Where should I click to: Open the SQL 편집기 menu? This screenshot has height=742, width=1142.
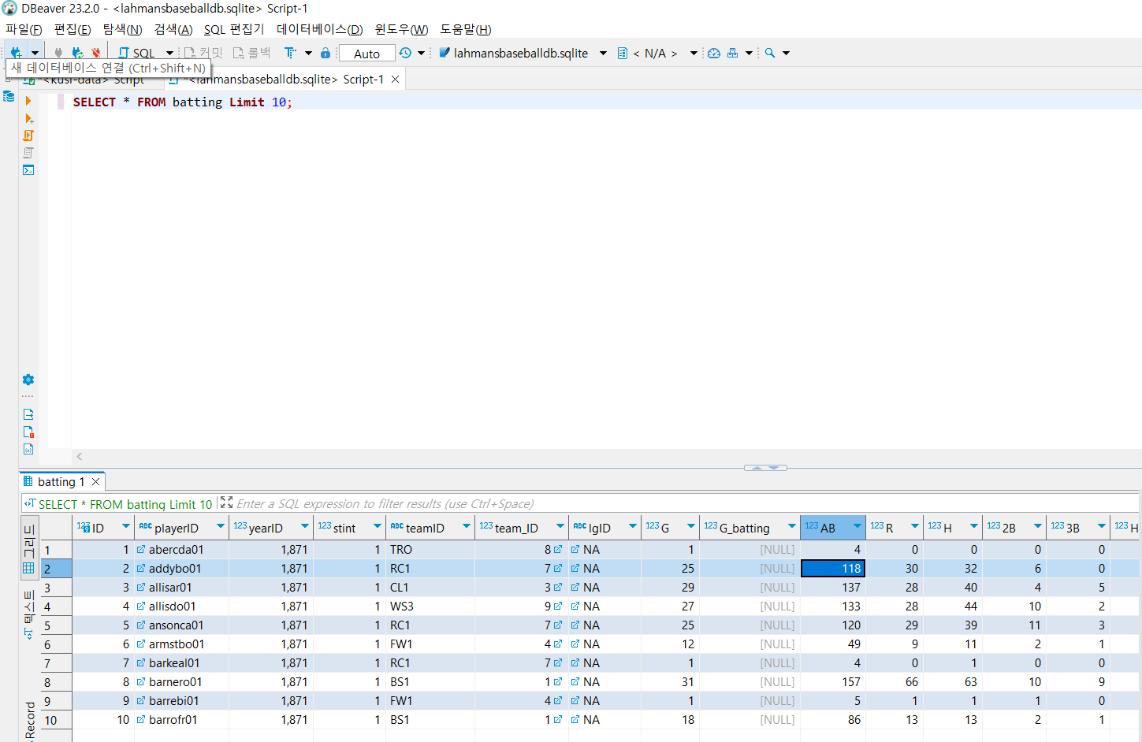coord(234,29)
